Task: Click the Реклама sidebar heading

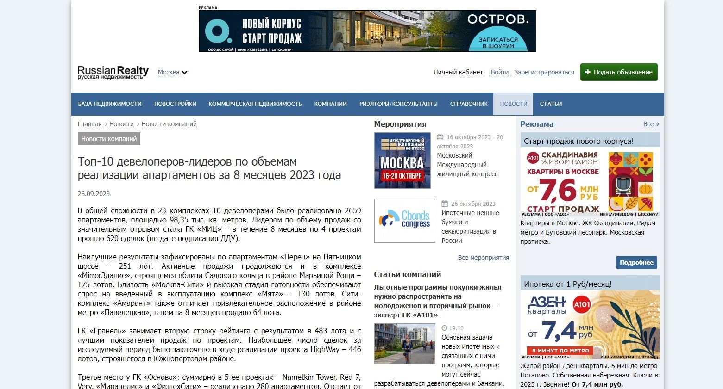Action: (537, 124)
